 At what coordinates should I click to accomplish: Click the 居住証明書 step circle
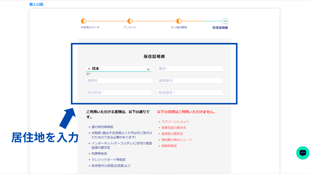[225, 21]
